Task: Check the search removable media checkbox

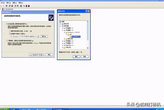Action: (x=10, y=31)
